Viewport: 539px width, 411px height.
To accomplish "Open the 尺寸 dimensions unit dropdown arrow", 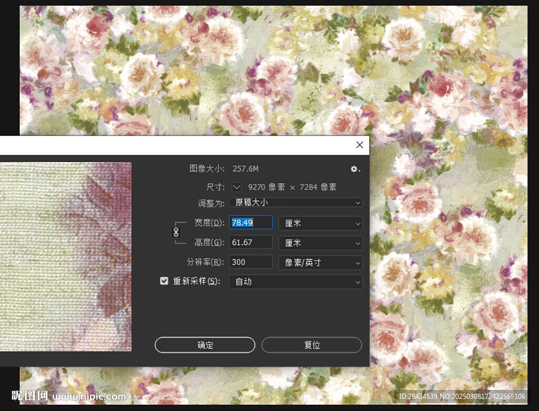I will tap(236, 187).
